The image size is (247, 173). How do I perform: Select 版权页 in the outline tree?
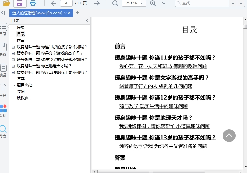click(x=23, y=98)
